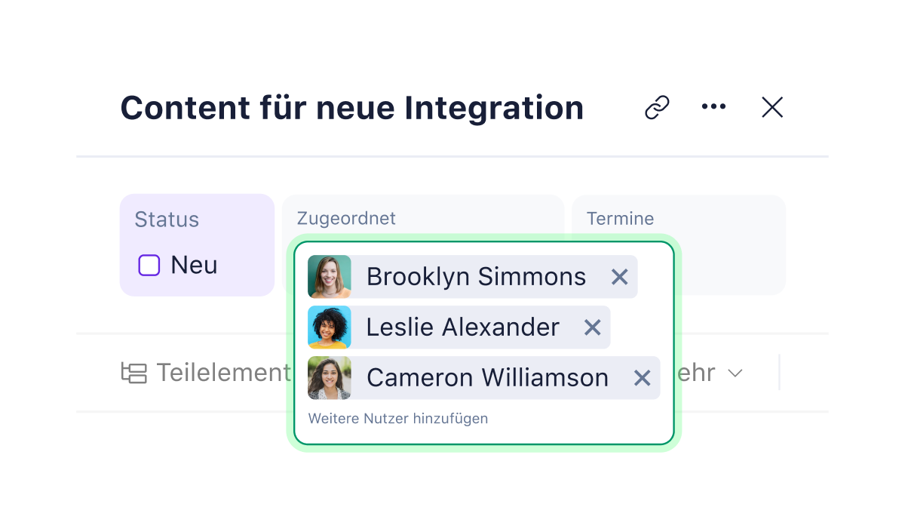Click Brooklyn Simmons' avatar photo
Image resolution: width=905 pixels, height=507 pixels.
[x=330, y=277]
